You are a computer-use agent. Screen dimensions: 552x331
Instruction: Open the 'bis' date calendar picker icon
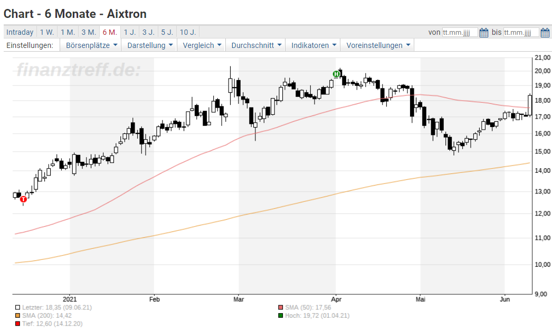tap(545, 33)
